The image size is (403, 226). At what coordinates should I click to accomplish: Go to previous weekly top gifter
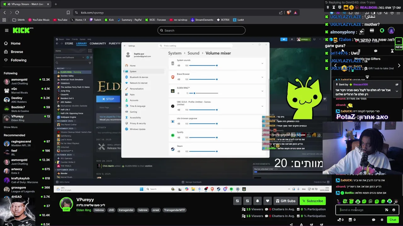tap(336, 66)
